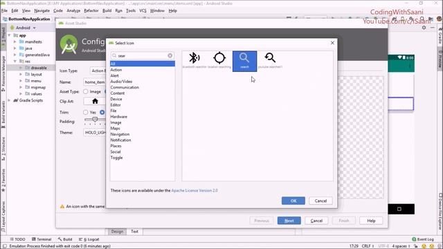Screen dimensions: 443x249
Task: Select the All category
Action: tap(143, 64)
